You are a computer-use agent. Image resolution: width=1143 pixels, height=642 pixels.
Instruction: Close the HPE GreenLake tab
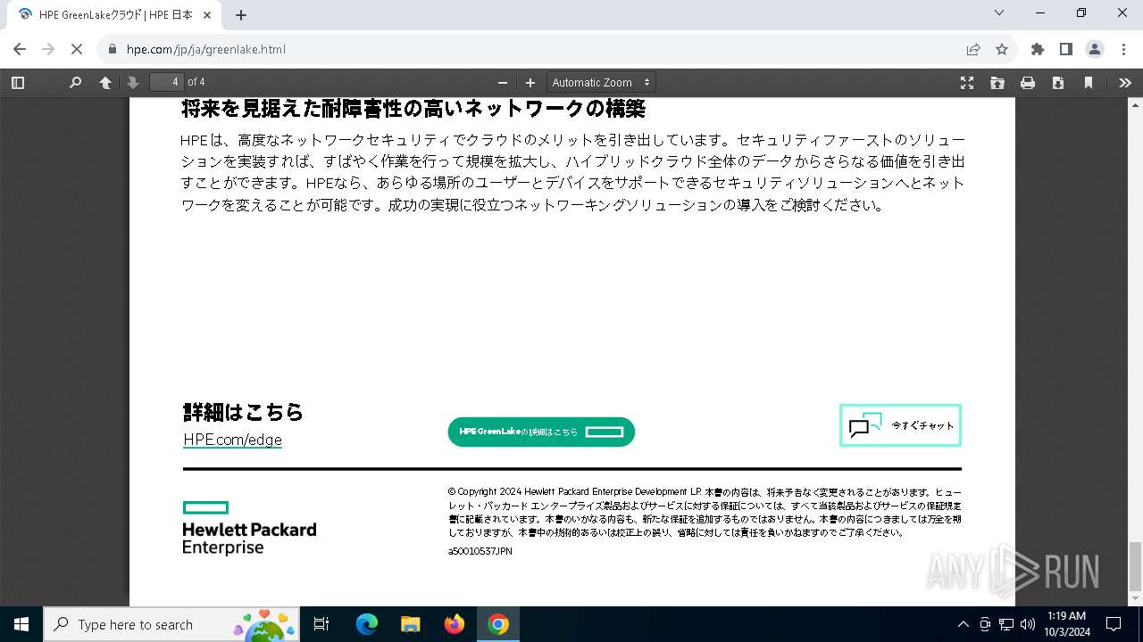coord(207,15)
